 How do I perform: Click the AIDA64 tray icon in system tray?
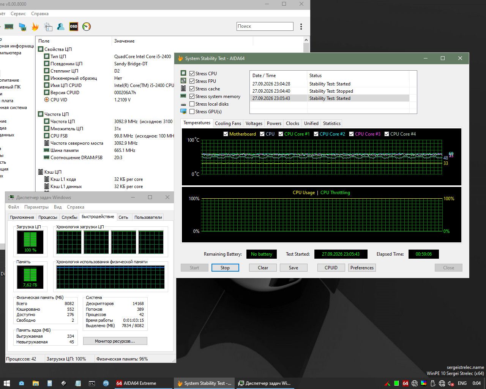click(406, 383)
